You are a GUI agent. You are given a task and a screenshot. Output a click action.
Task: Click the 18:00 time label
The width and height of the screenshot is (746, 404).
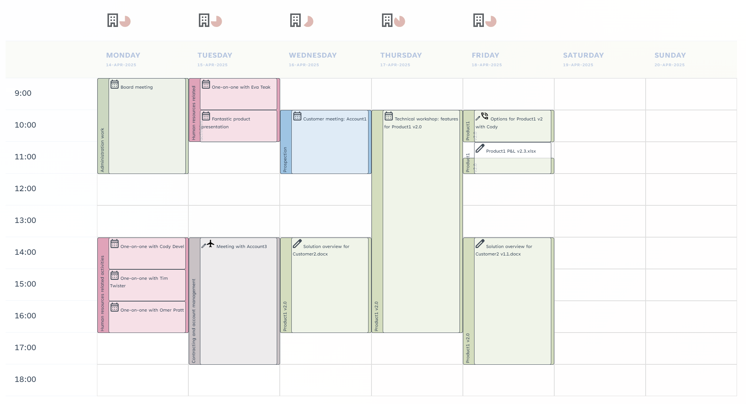(x=25, y=379)
